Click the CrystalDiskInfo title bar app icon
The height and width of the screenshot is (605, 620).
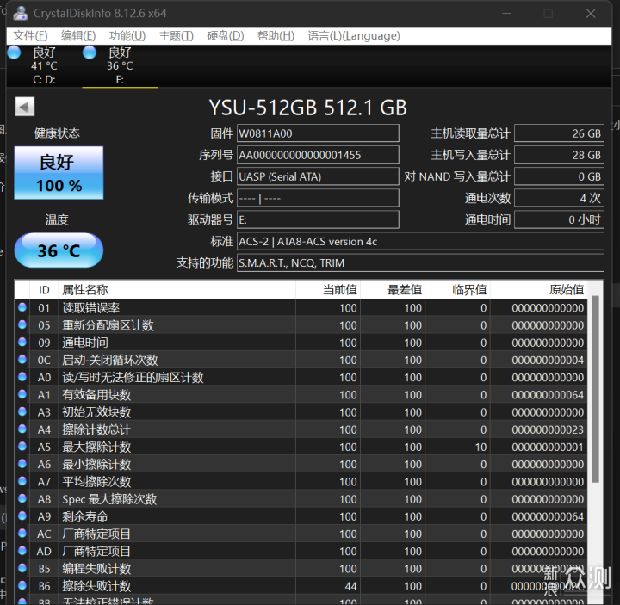pos(20,13)
